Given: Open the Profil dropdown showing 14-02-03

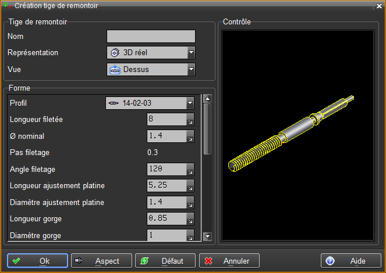Looking at the screenshot, I should click(x=150, y=103).
